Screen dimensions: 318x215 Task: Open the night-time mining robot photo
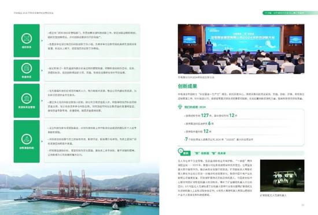point(282,176)
